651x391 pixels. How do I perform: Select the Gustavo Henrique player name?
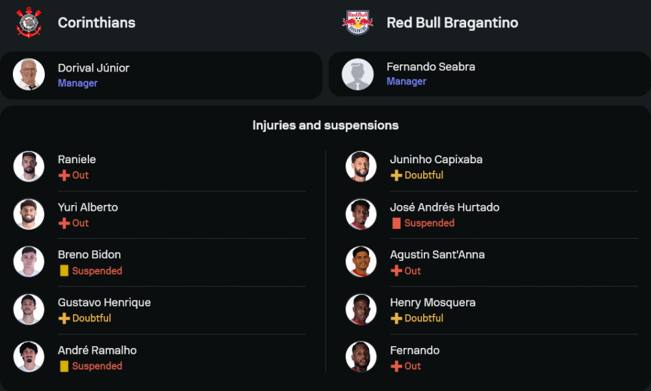point(104,303)
